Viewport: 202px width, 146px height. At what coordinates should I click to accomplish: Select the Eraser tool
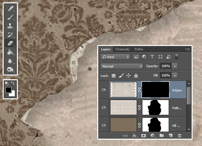coord(10,43)
